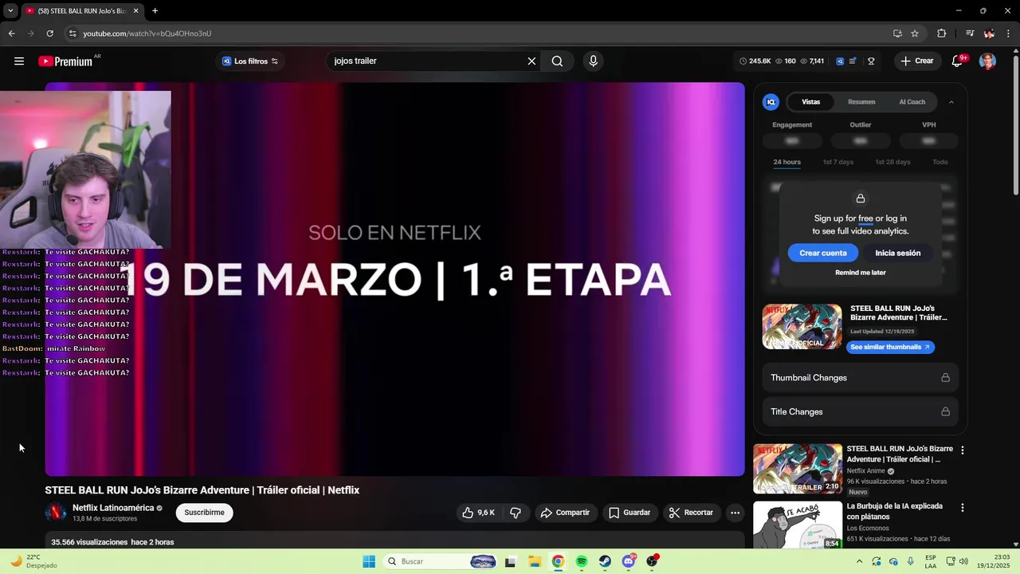1020x574 pixels.
Task: Go to the YouTube Premium home logo
Action: 65,61
